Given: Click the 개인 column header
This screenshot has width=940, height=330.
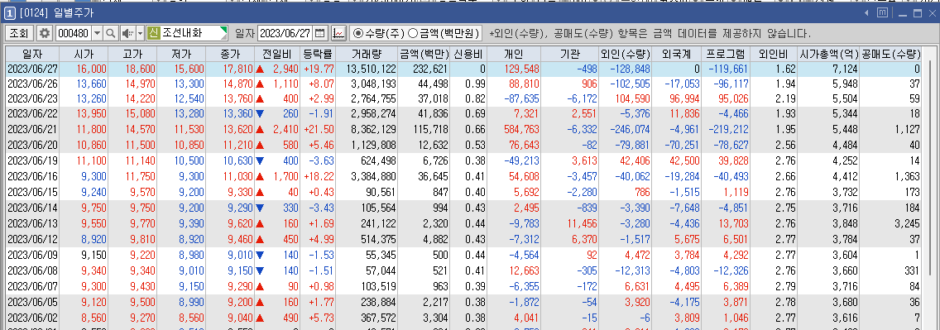Looking at the screenshot, I should tap(514, 53).
